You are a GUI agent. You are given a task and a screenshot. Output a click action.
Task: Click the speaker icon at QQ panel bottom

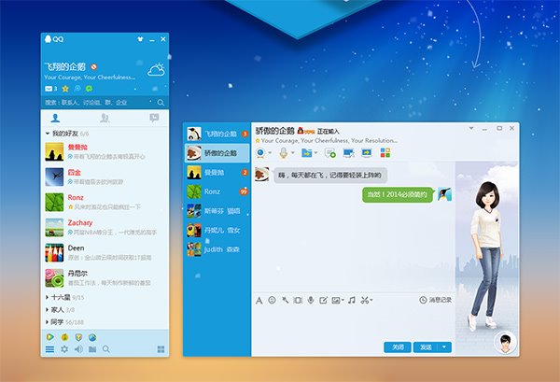(78, 349)
